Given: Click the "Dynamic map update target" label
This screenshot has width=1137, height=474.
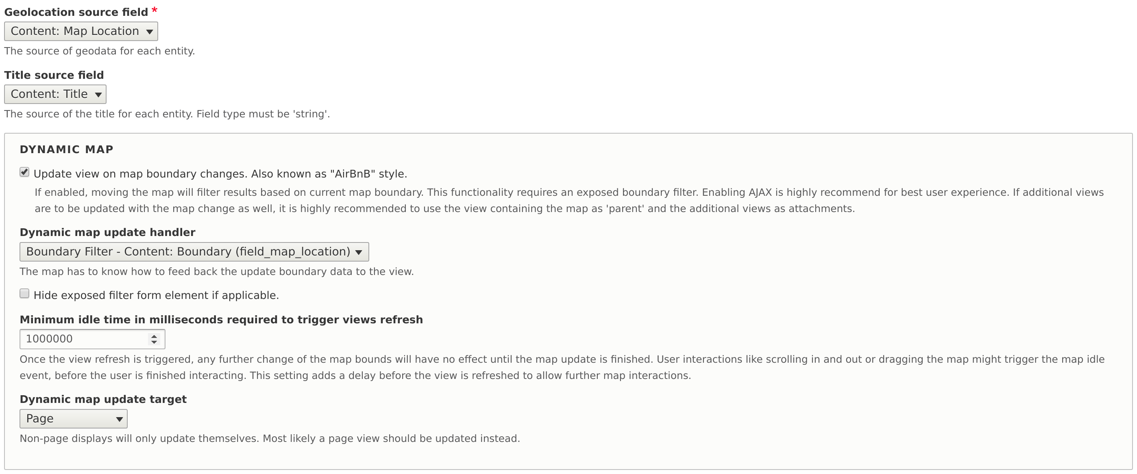Looking at the screenshot, I should pos(103,400).
